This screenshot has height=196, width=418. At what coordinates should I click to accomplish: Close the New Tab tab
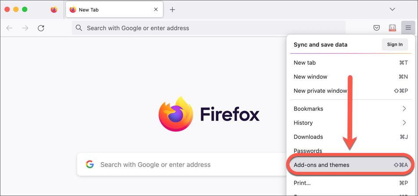point(156,9)
